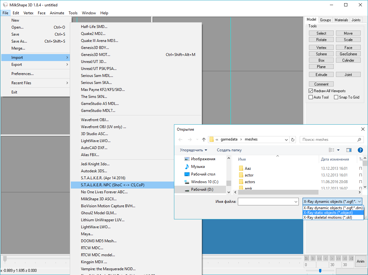Choose X-Ray static objects (*.object) filter

click(x=333, y=213)
